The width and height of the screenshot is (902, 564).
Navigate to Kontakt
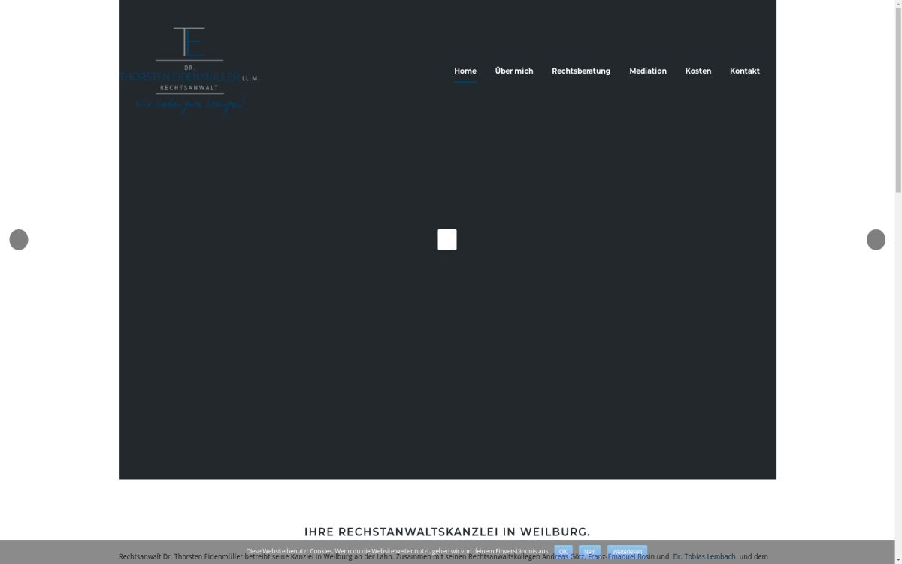click(744, 71)
